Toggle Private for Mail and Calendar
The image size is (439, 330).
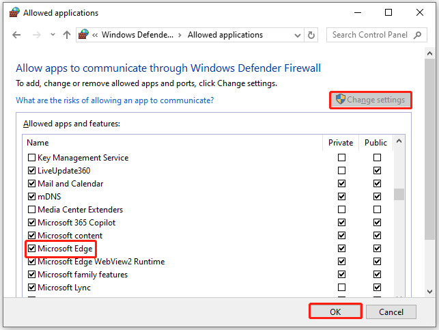point(341,184)
